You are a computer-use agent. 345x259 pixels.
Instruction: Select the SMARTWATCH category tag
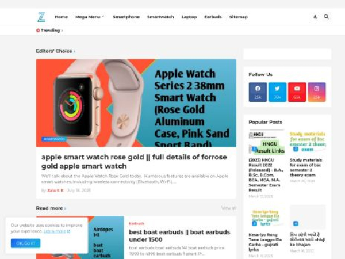coord(54,139)
